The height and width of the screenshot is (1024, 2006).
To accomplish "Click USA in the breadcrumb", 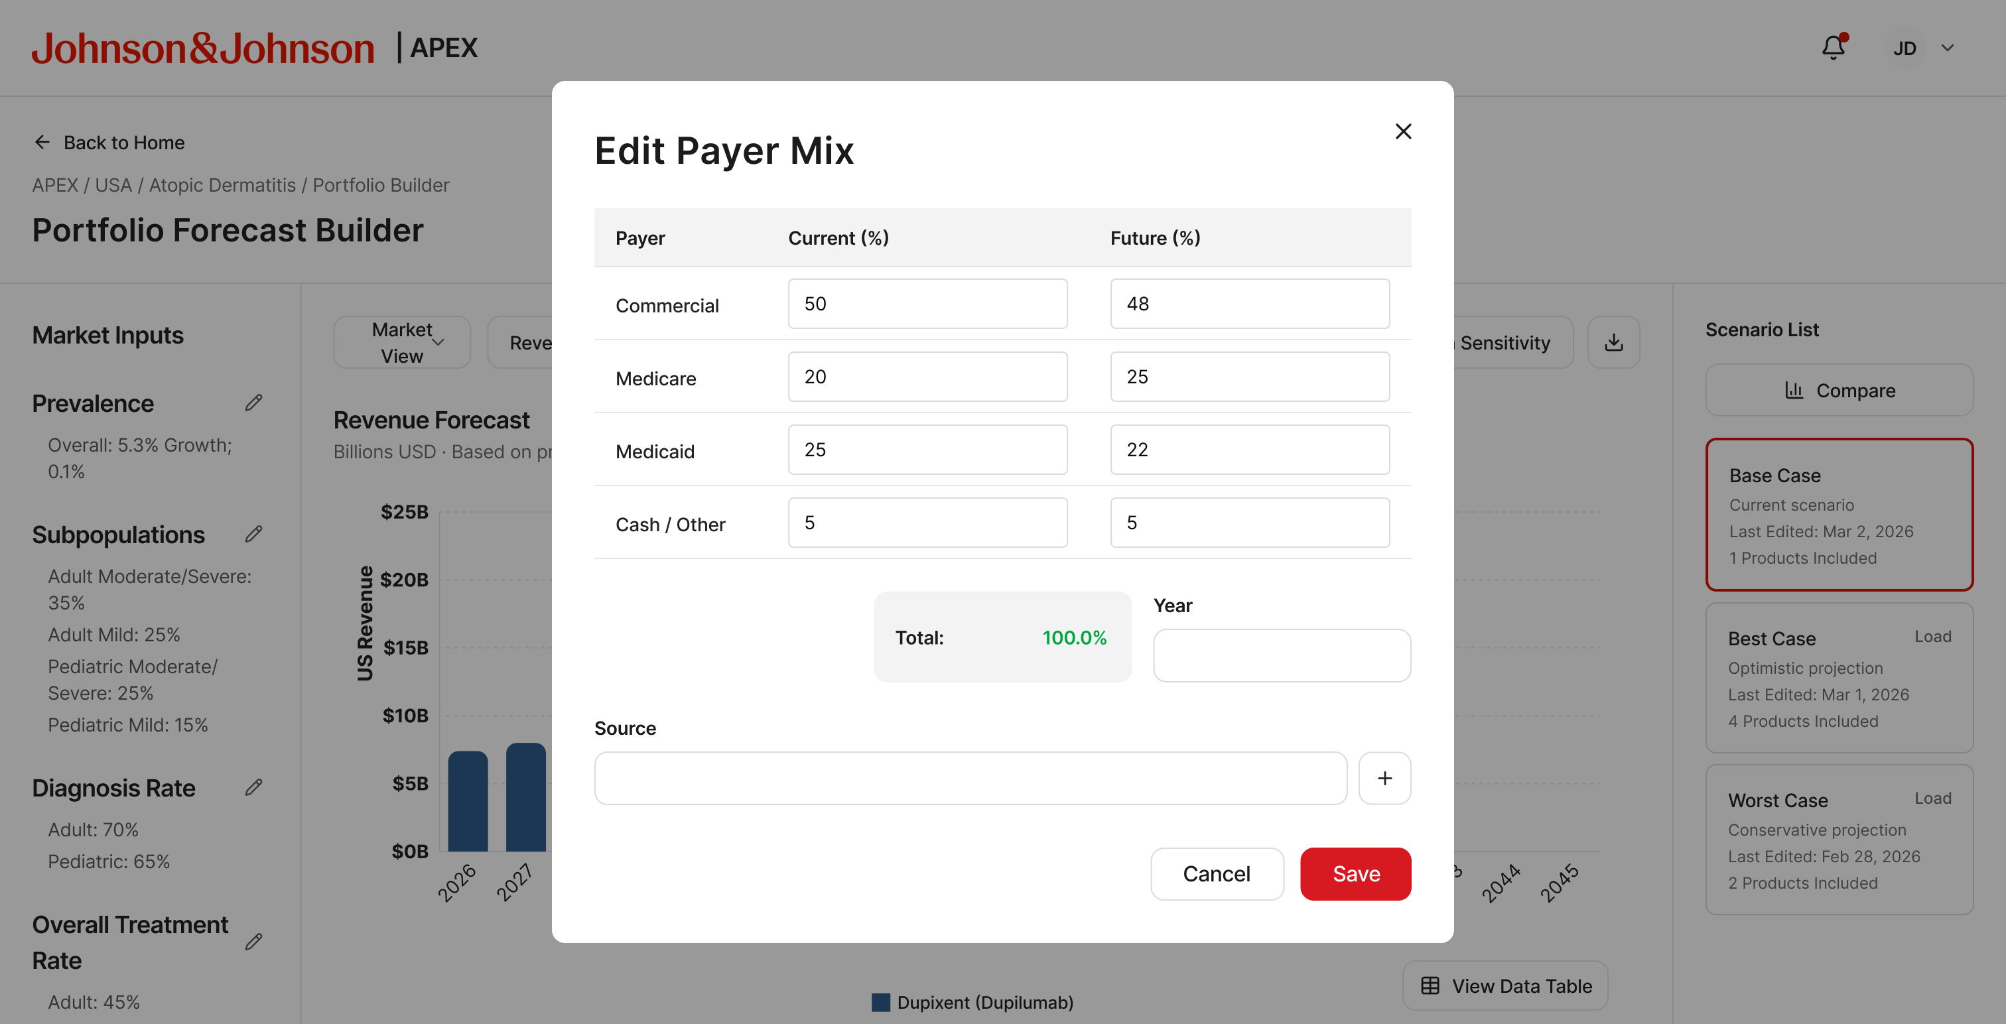I will pos(113,185).
